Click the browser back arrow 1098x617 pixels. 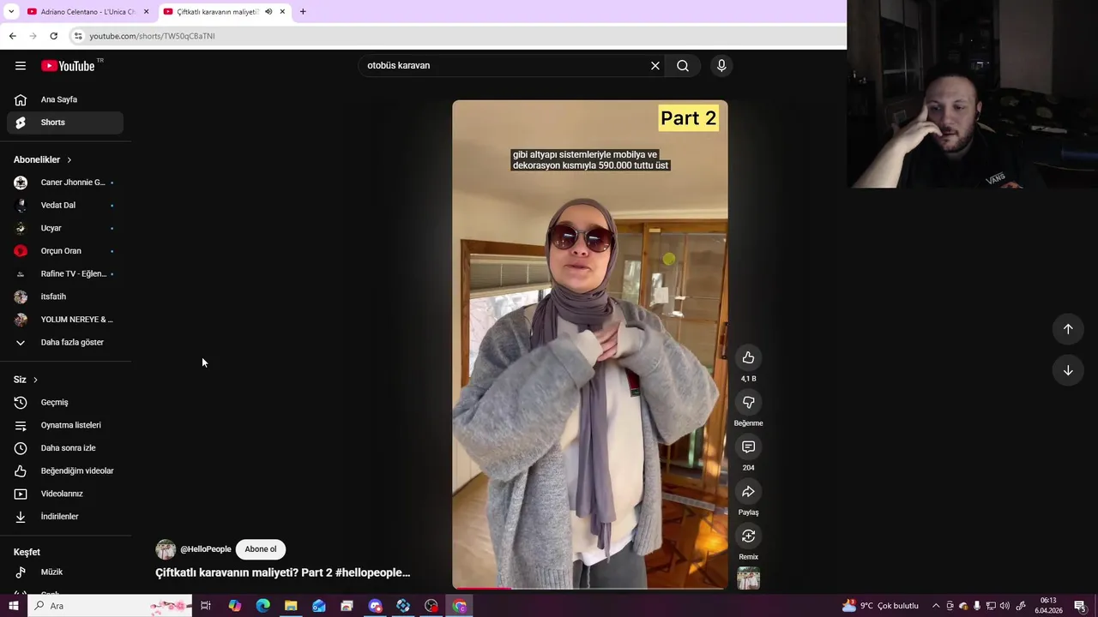click(x=12, y=36)
